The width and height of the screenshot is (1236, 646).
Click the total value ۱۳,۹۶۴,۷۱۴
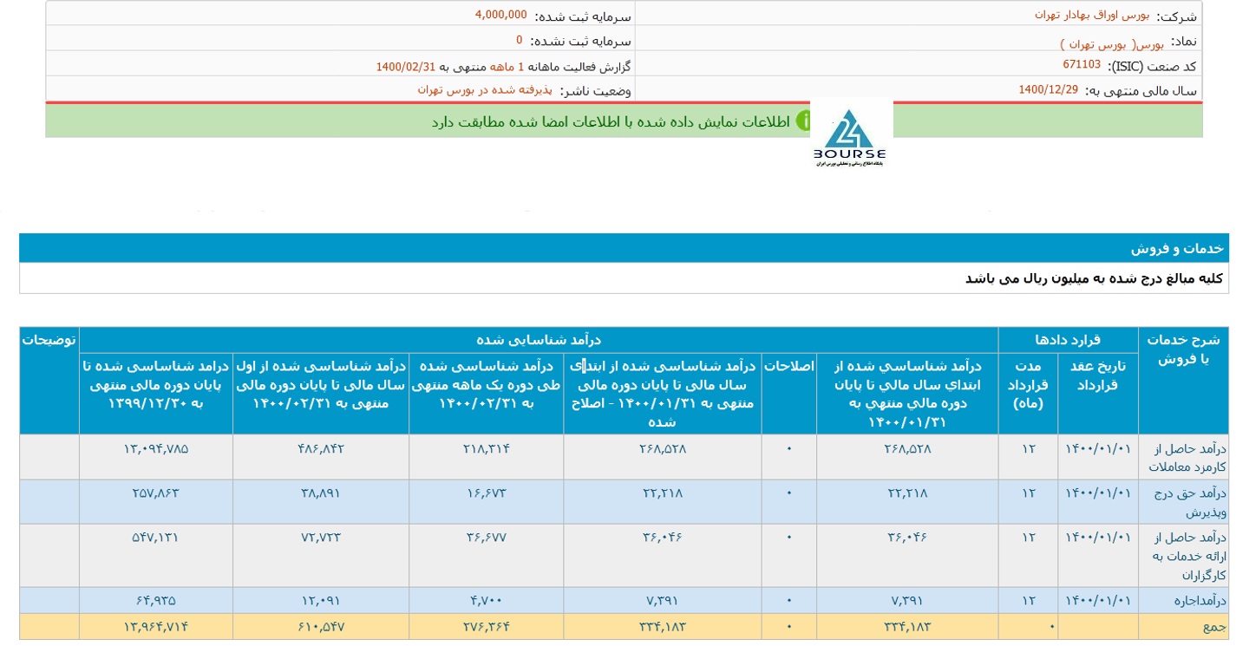[156, 626]
